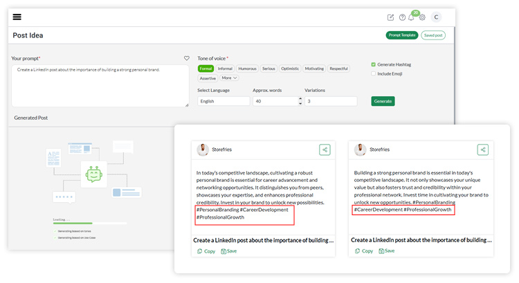The height and width of the screenshot is (283, 519).
Task: Check the Include Emoji option
Action: (x=374, y=74)
